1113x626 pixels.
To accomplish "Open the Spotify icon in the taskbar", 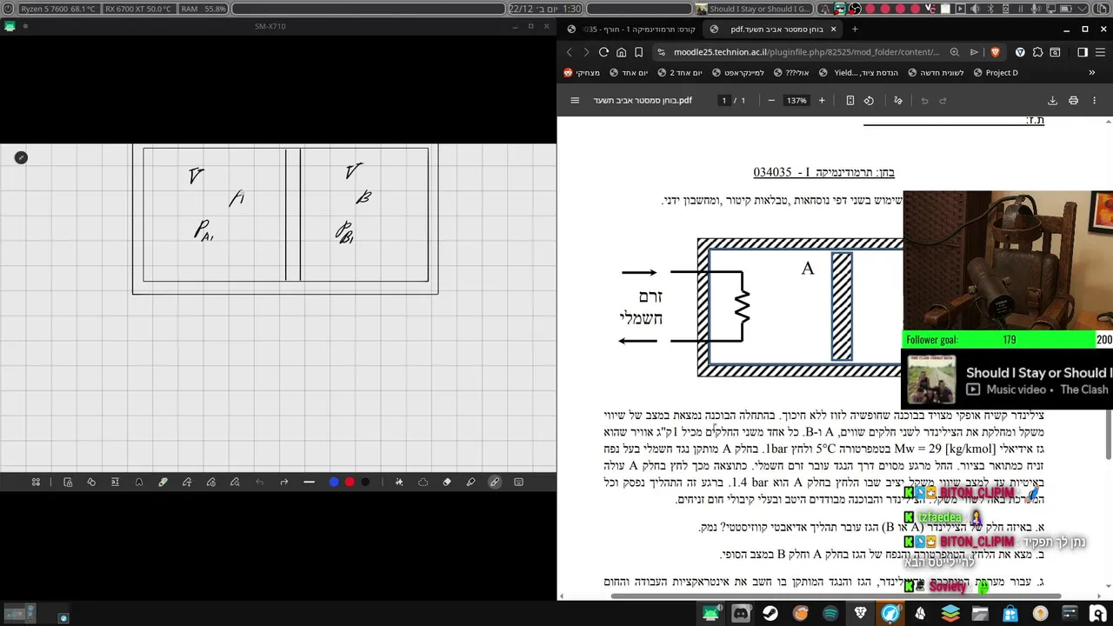I will coord(830,614).
